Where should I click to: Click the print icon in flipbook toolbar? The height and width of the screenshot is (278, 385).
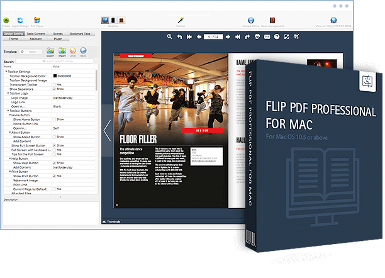pyautogui.click(x=257, y=37)
